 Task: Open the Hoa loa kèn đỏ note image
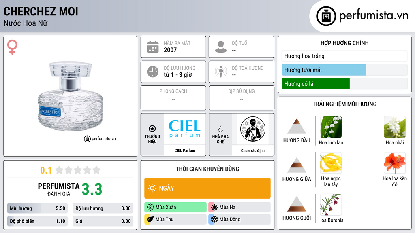[x=395, y=163]
